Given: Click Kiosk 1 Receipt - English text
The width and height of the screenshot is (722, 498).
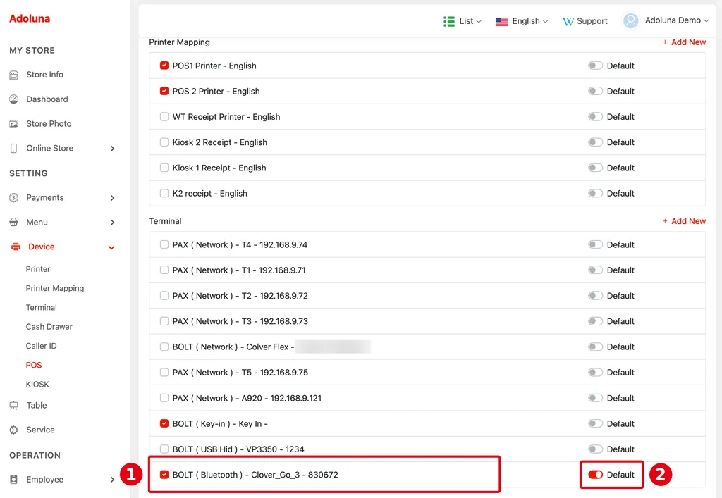Looking at the screenshot, I should 219,168.
